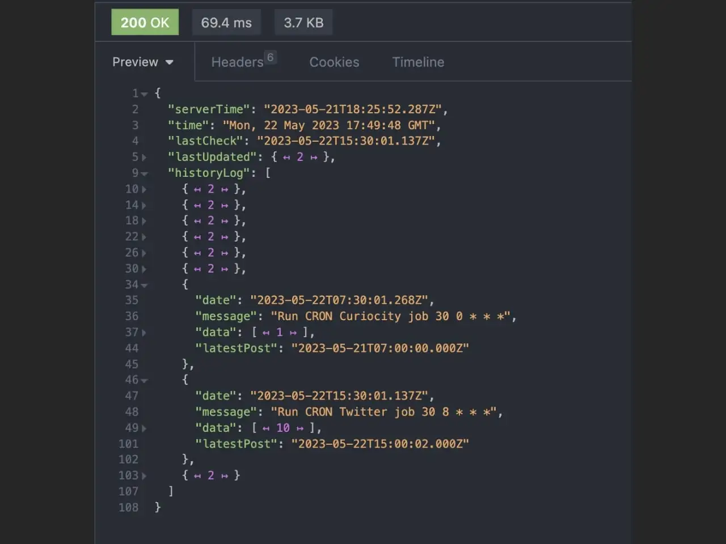Switch to the Cookies tab
726x544 pixels.
click(x=334, y=62)
